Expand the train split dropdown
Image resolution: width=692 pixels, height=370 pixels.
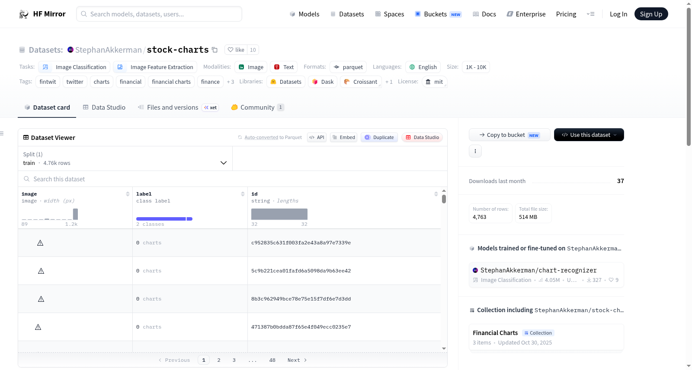(125, 158)
